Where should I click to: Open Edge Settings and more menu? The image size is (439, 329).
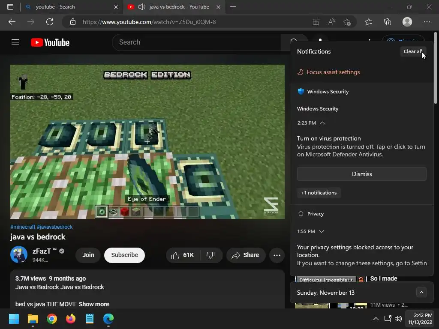(x=427, y=22)
